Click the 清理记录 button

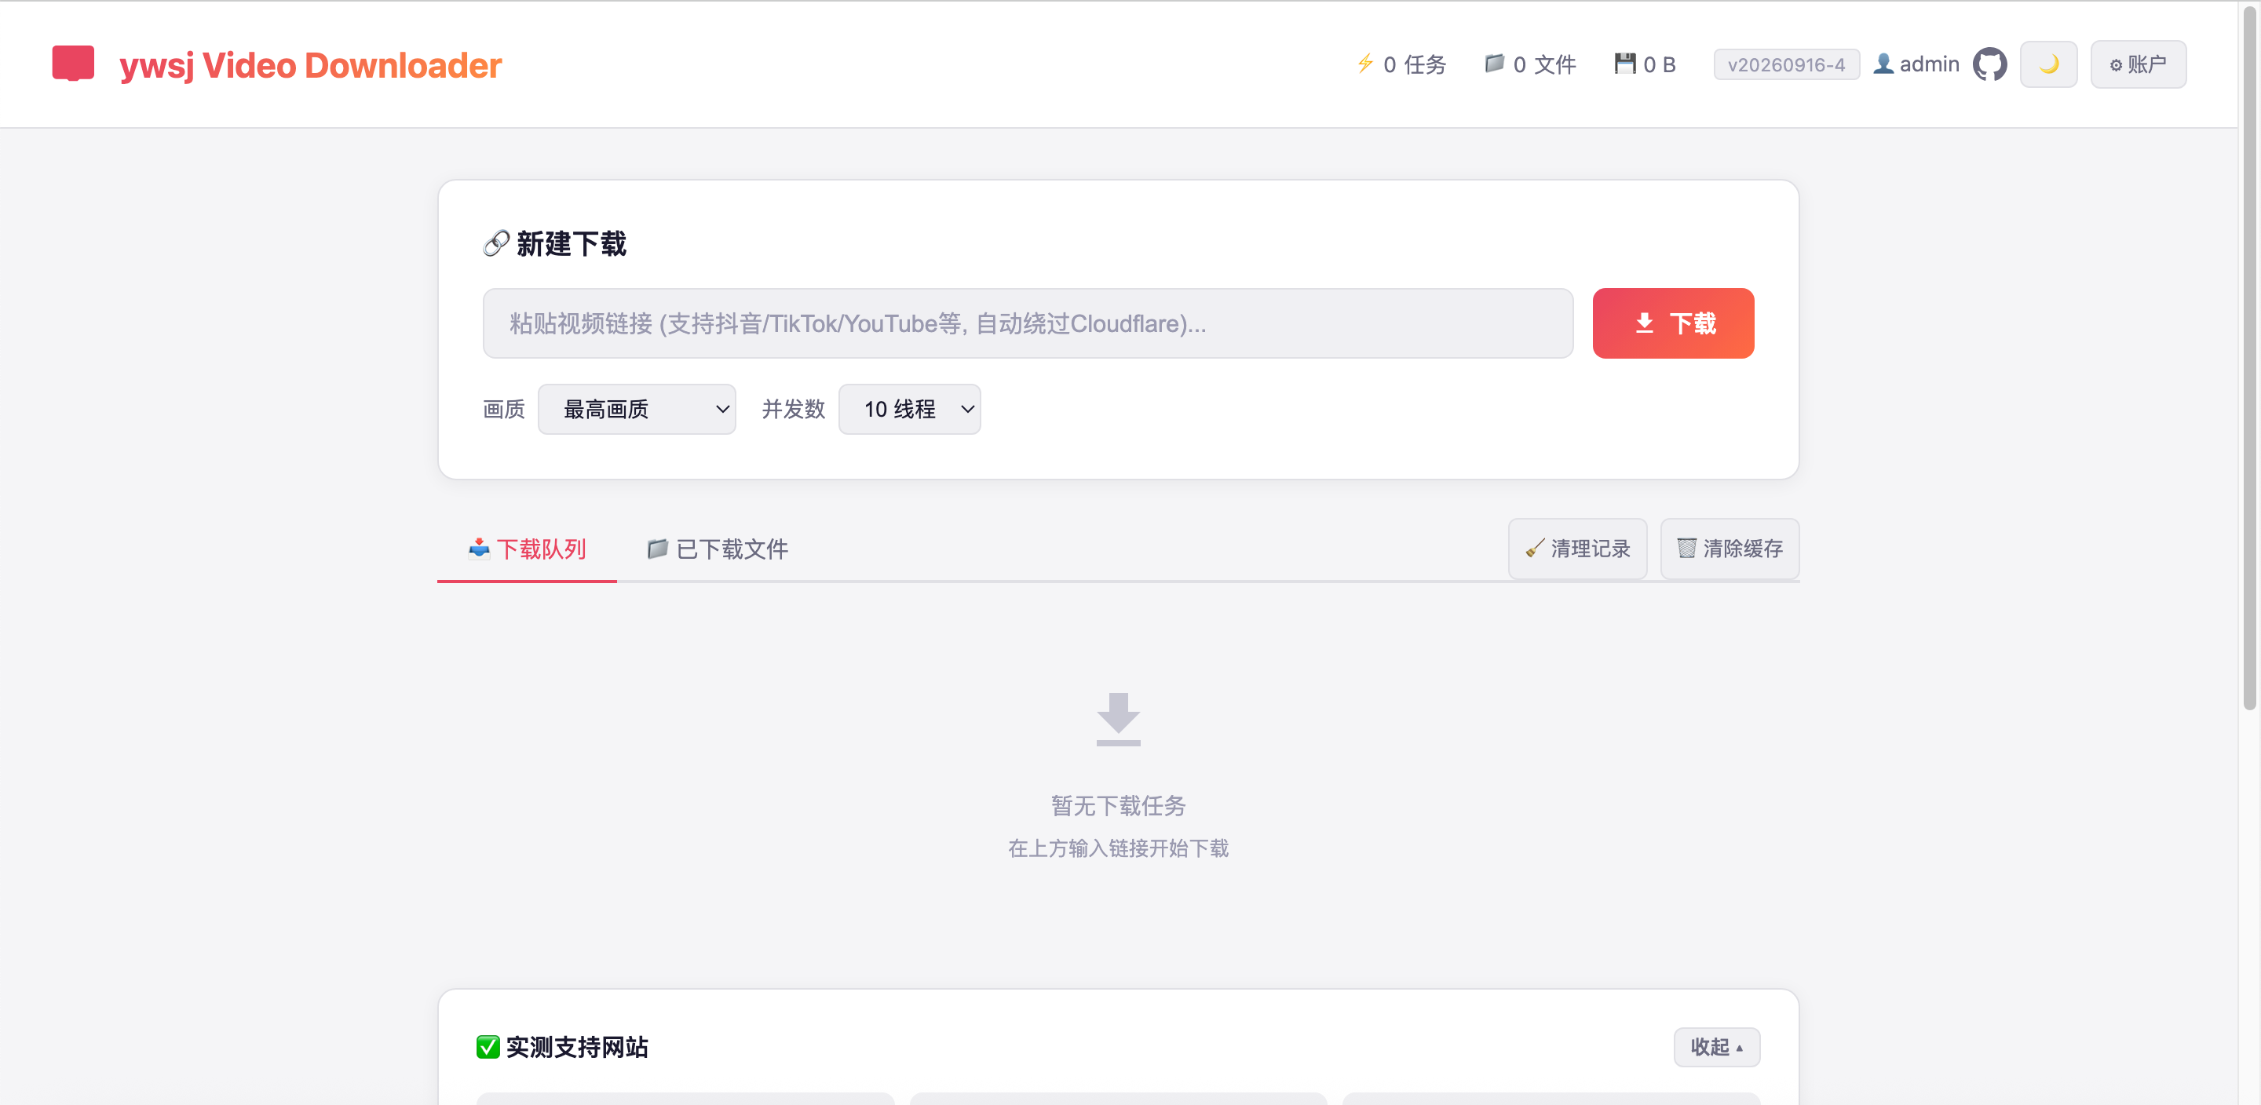(1576, 549)
